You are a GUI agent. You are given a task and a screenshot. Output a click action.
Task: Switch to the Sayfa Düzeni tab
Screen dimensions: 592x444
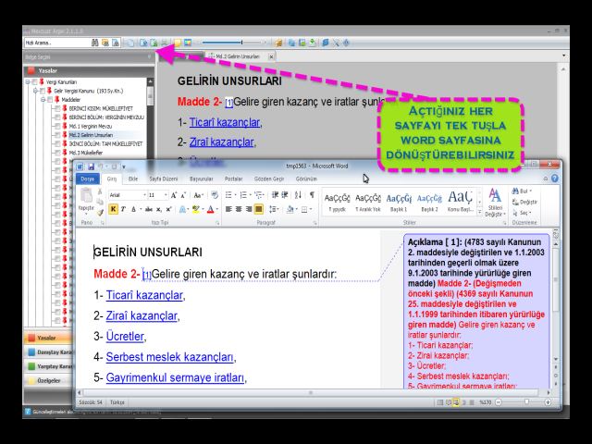coord(164,179)
